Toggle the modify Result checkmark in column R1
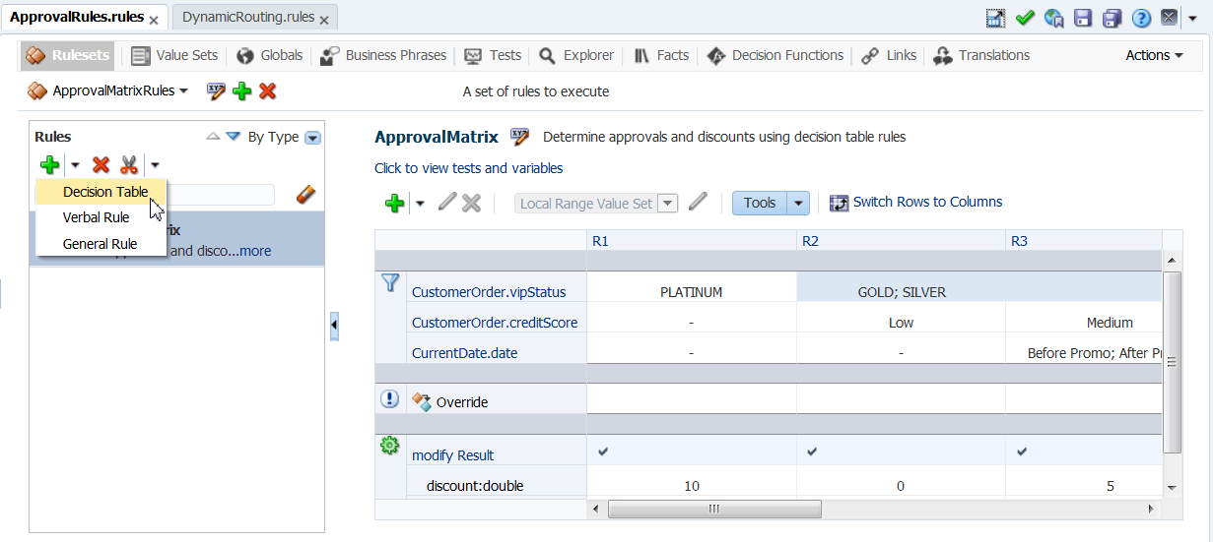 click(603, 452)
